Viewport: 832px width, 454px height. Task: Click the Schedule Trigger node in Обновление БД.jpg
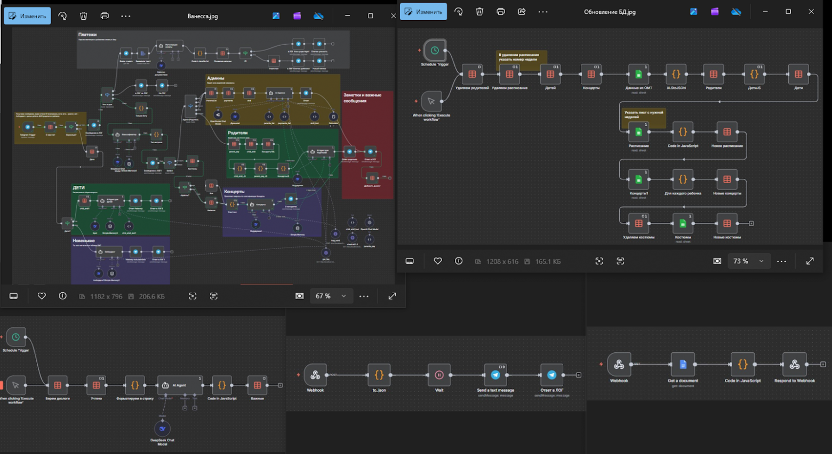435,51
